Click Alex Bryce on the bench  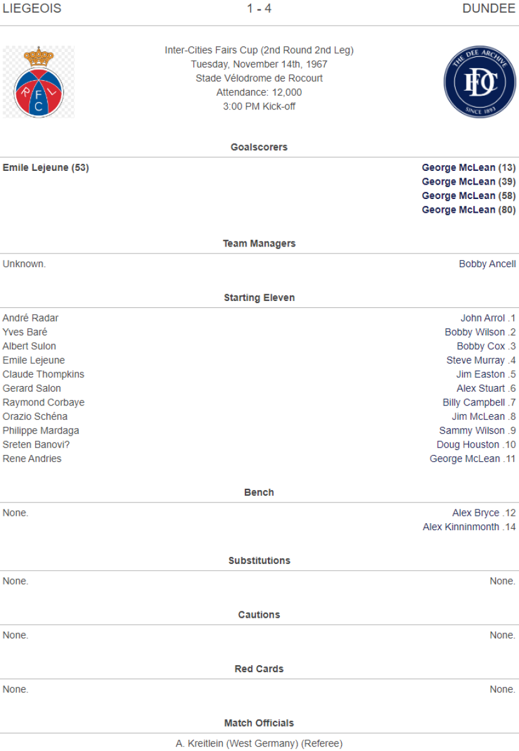click(x=476, y=513)
